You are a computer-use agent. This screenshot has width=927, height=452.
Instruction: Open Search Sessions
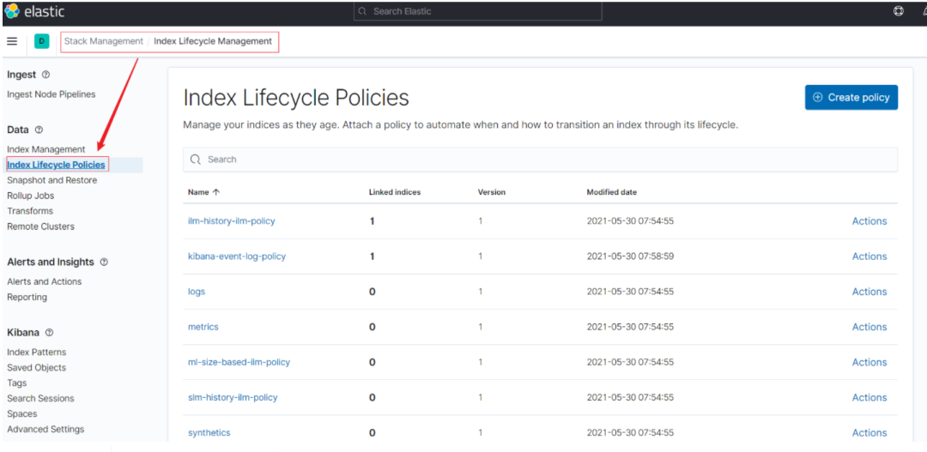(41, 398)
